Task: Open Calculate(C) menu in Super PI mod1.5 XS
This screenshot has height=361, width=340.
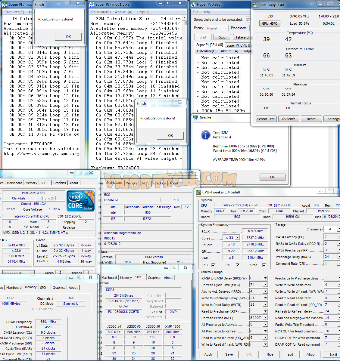Action: tap(101, 12)
